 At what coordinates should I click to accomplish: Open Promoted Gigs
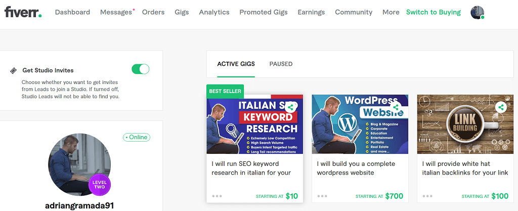(x=264, y=12)
